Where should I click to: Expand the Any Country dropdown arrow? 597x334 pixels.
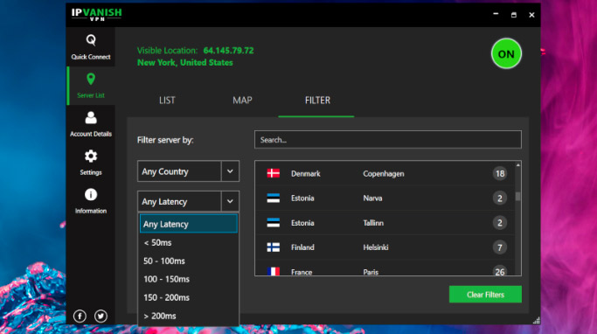230,171
